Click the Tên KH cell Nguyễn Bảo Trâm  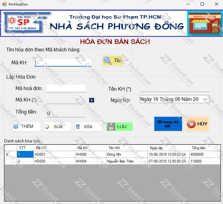(x=126, y=161)
